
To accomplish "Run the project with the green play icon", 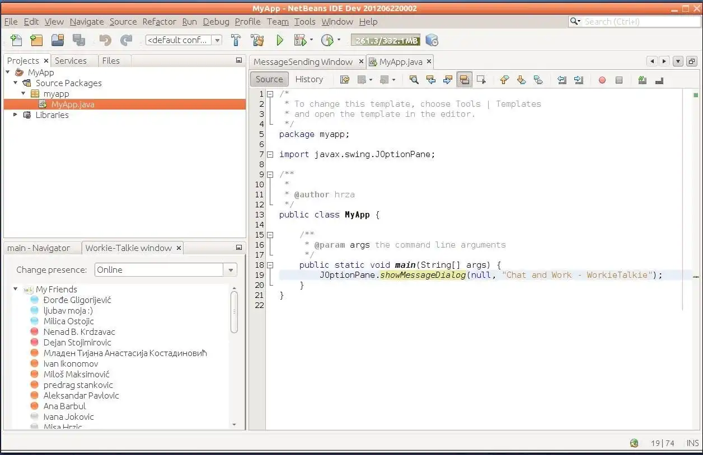I will (280, 40).
